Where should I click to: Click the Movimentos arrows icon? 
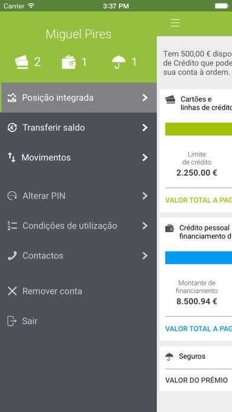12,157
